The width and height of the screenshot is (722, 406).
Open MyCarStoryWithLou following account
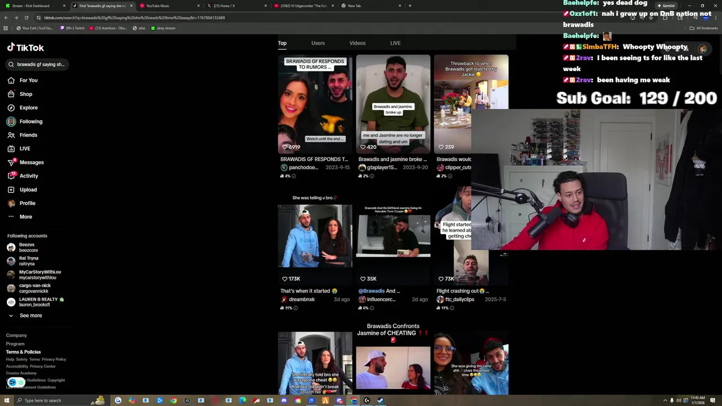(34, 275)
